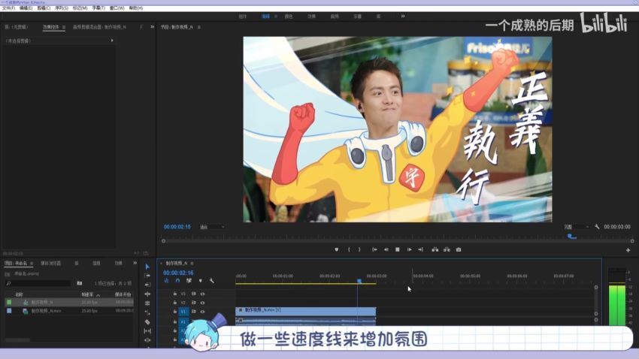Select the Track Select Forward tool

147,276
